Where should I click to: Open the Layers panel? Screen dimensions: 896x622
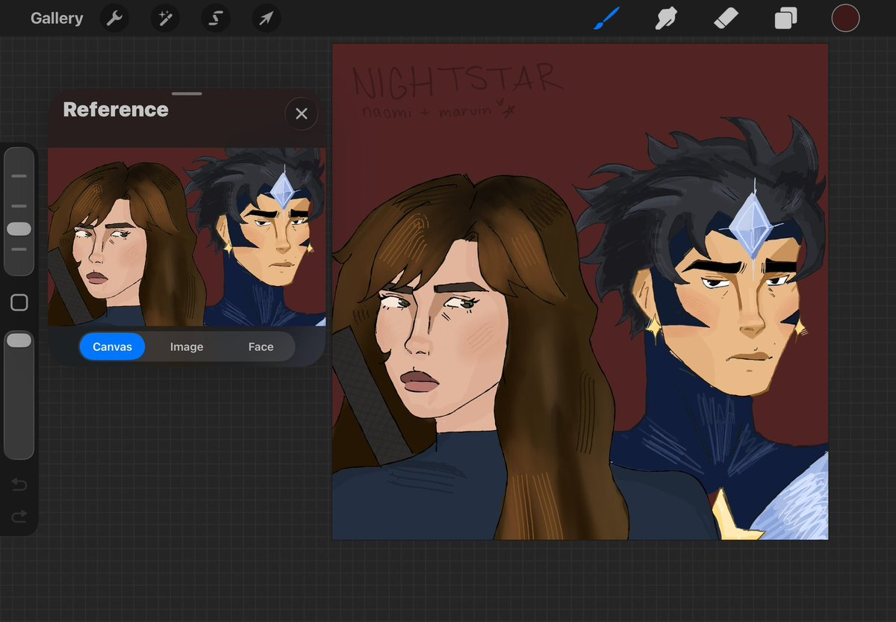(x=785, y=18)
